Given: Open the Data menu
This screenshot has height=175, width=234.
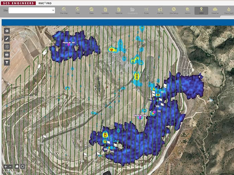Looking at the screenshot, I should pyautogui.click(x=91, y=11).
